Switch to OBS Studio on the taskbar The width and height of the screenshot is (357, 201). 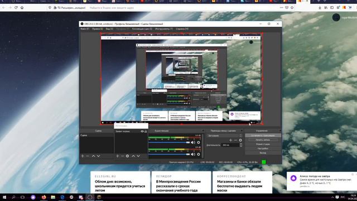click(x=90, y=197)
